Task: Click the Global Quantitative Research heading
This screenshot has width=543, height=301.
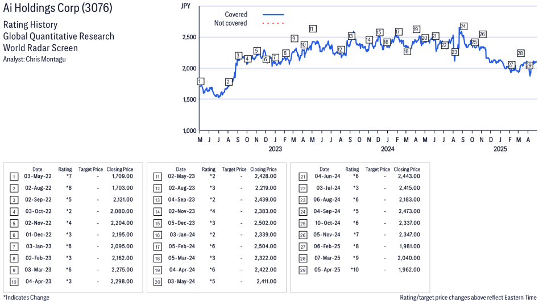Action: 59,36
